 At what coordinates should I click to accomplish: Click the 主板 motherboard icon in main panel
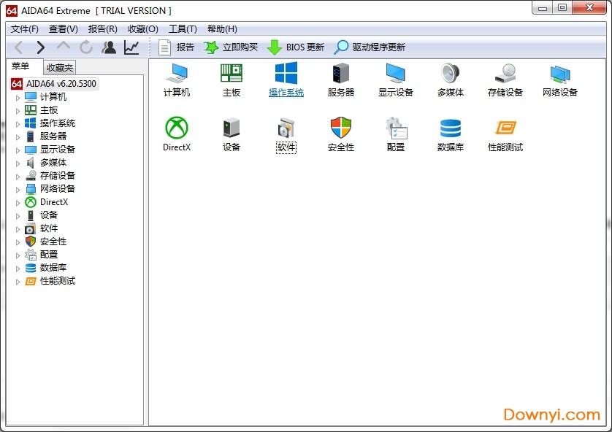click(232, 74)
